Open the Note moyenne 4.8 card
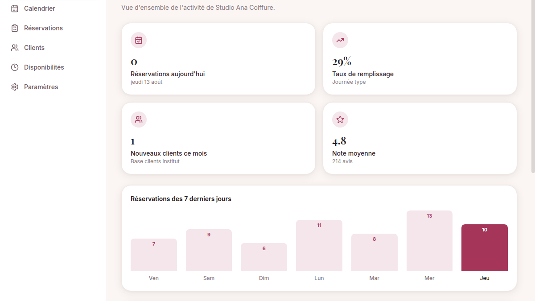Viewport: 535px width, 301px height. tap(420, 138)
